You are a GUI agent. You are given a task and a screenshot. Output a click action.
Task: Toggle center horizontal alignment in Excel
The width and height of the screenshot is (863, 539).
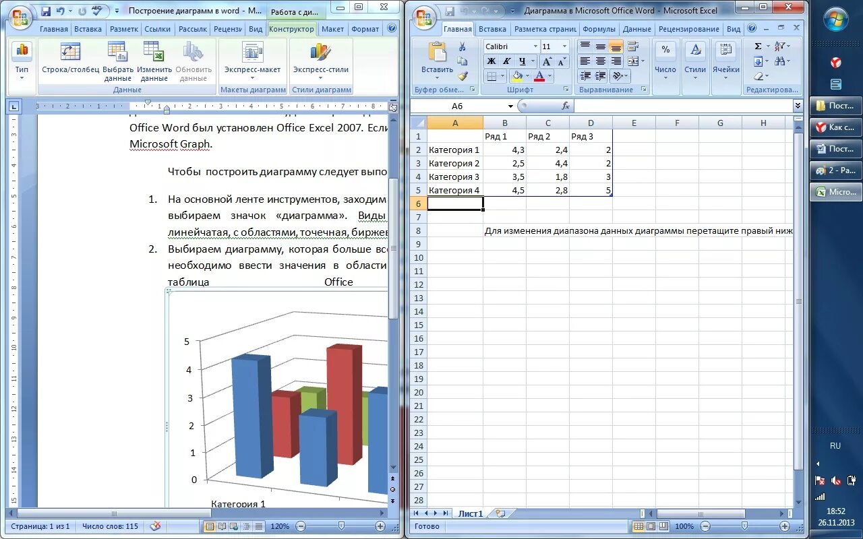[600, 61]
